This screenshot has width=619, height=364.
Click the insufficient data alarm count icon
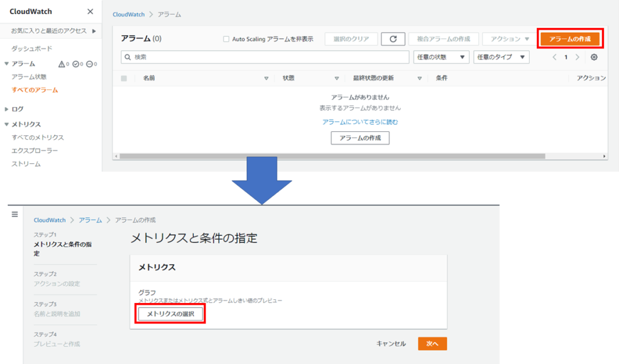pos(89,64)
